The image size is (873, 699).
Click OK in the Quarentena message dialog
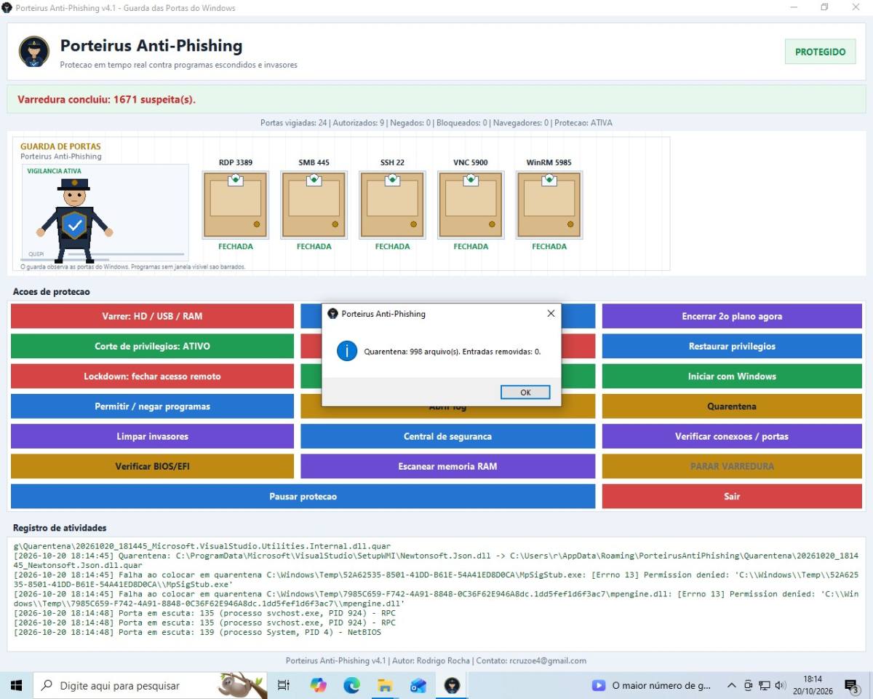coord(525,392)
